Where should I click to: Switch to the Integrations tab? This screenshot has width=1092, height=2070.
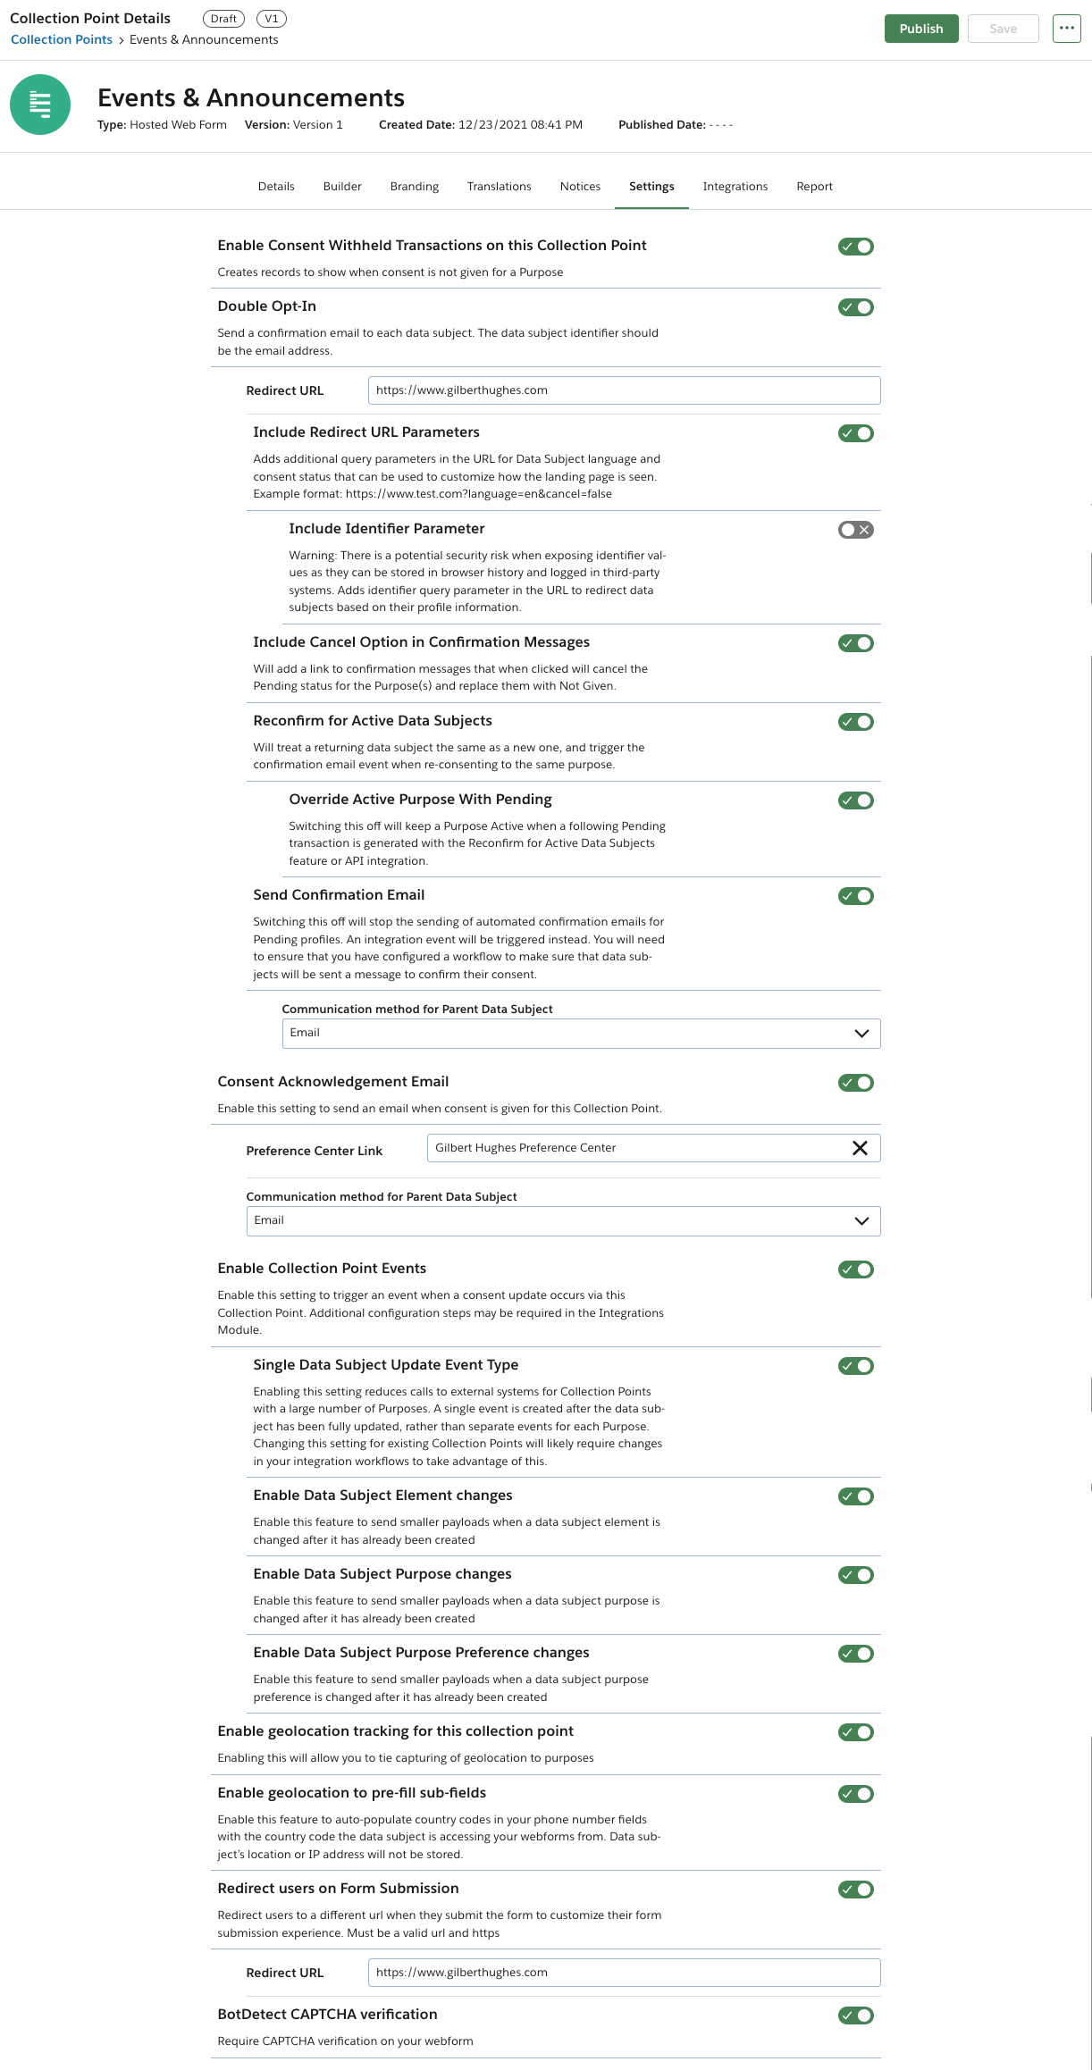pos(735,186)
